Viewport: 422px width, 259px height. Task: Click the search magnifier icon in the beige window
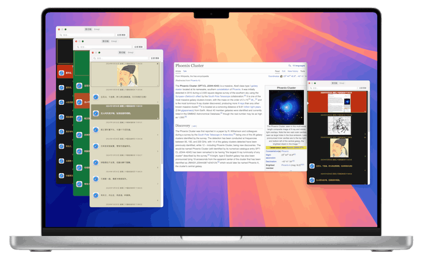tap(94, 57)
